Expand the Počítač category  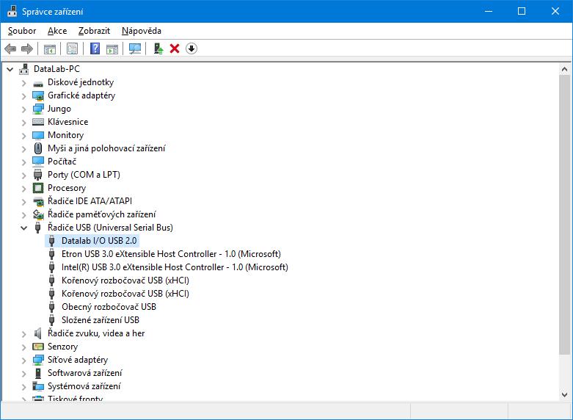tap(24, 162)
